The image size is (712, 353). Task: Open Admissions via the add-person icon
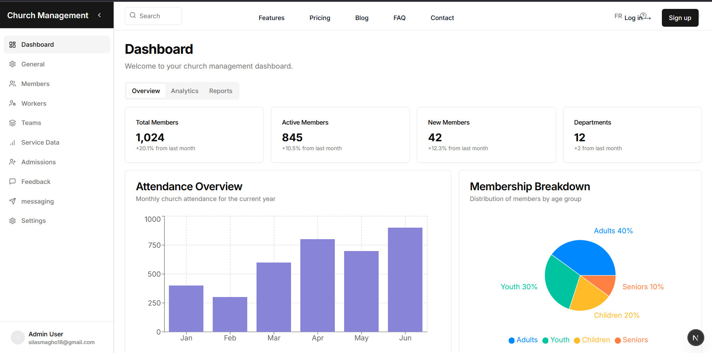(12, 162)
